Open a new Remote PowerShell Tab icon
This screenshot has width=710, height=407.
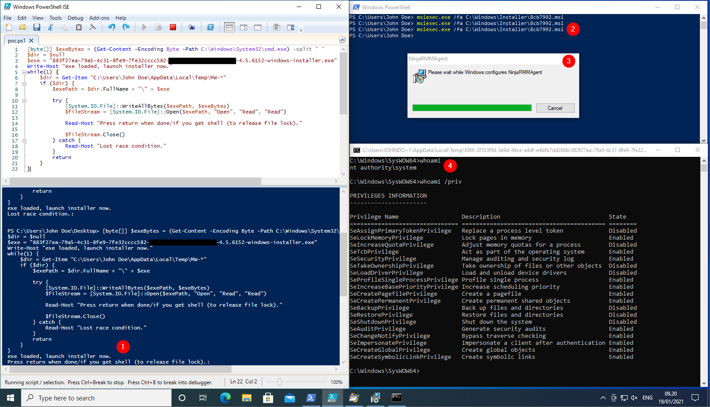coord(191,27)
